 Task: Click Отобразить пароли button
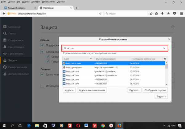click(155, 90)
